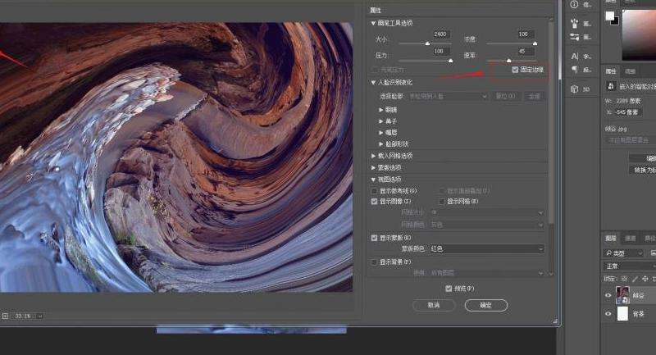Viewport: 656px width, 355px height.
Task: Click the brush Rate slider handle
Action: pyautogui.click(x=508, y=61)
